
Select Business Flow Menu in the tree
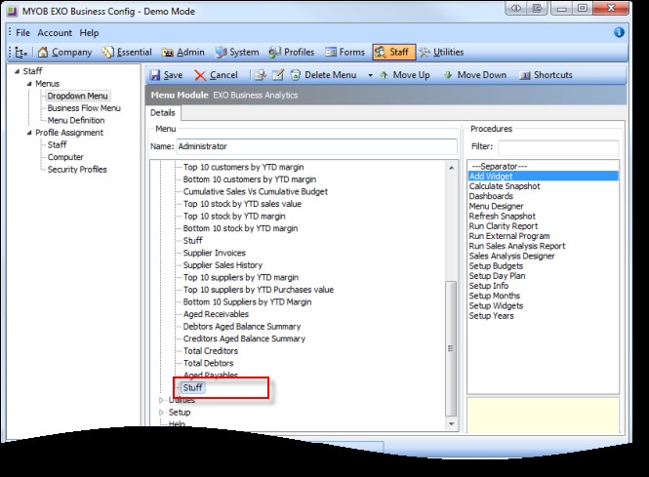tap(84, 108)
